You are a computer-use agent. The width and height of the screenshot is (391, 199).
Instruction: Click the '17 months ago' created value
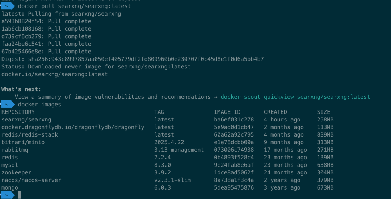coord(285,150)
